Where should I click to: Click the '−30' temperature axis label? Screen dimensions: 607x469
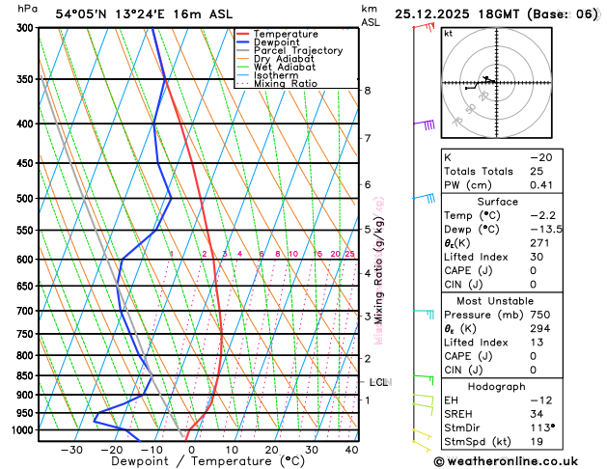click(71, 450)
